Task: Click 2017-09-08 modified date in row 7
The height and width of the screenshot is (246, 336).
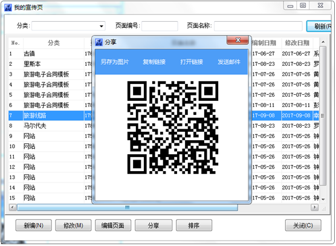Action: (296, 115)
